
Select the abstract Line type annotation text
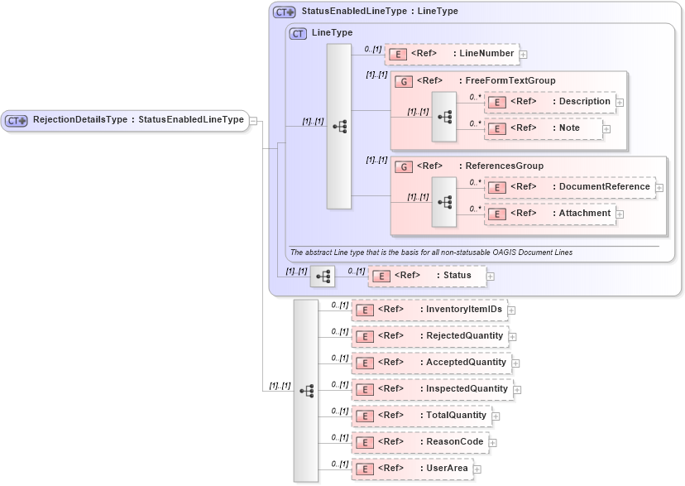[430, 250]
